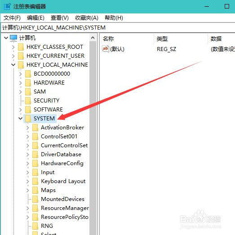Maximize the Registry Editor window
Screen dimensions: 235x235
(x=227, y=6)
